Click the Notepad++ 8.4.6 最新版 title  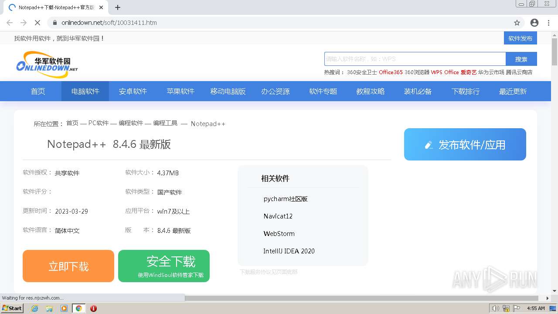click(x=109, y=144)
